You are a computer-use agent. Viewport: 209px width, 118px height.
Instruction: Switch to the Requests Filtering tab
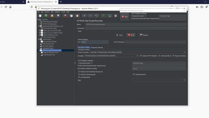(x=97, y=48)
